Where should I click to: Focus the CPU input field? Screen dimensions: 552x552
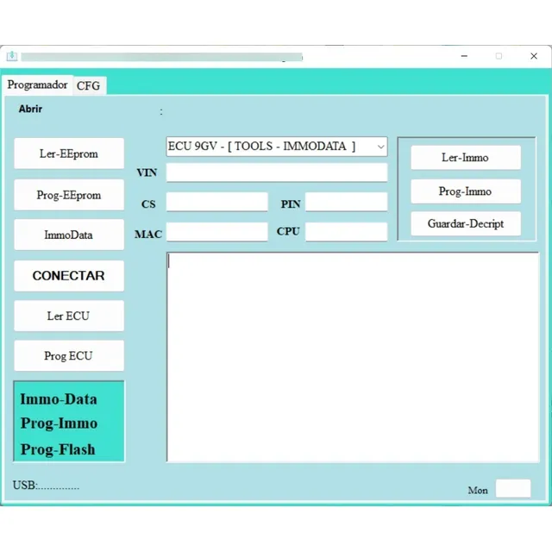pos(347,232)
